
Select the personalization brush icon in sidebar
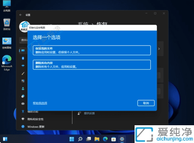23,73
